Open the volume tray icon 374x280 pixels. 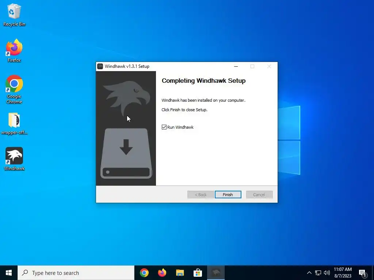pyautogui.click(x=327, y=273)
